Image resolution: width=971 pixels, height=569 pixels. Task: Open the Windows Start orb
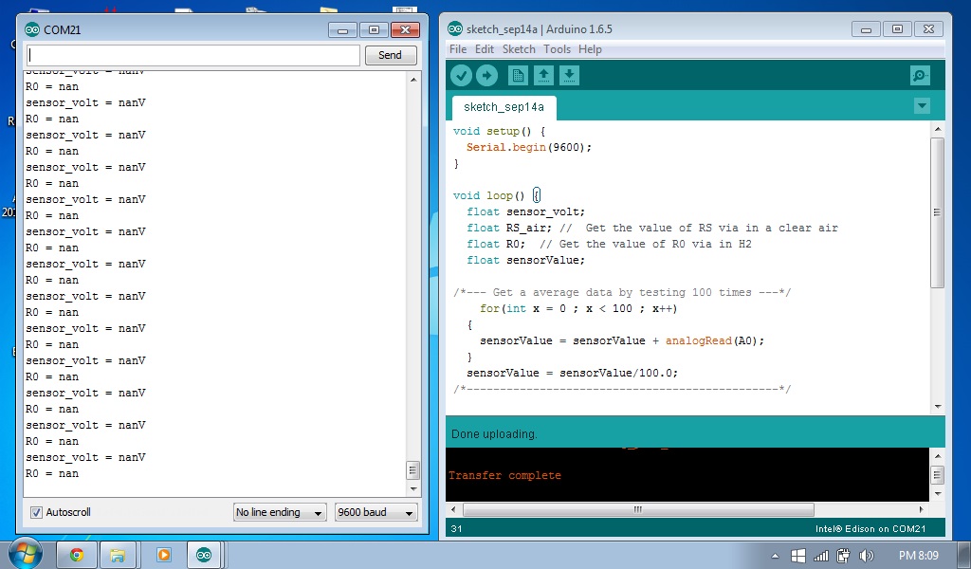(25, 554)
